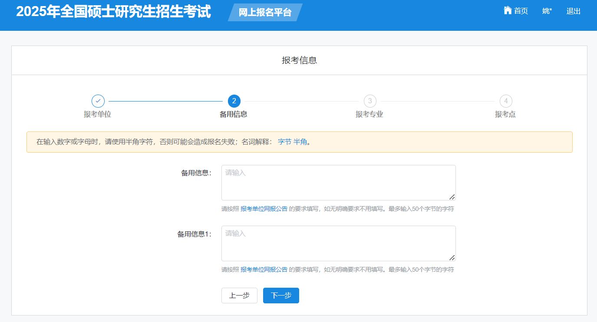Focus the 备用信息 text area
The image size is (597, 322).
coord(338,183)
